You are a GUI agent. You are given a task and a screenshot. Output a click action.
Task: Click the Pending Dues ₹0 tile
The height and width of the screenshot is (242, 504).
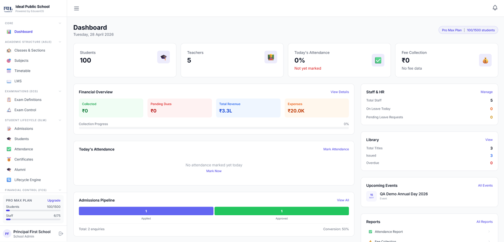coord(179,108)
